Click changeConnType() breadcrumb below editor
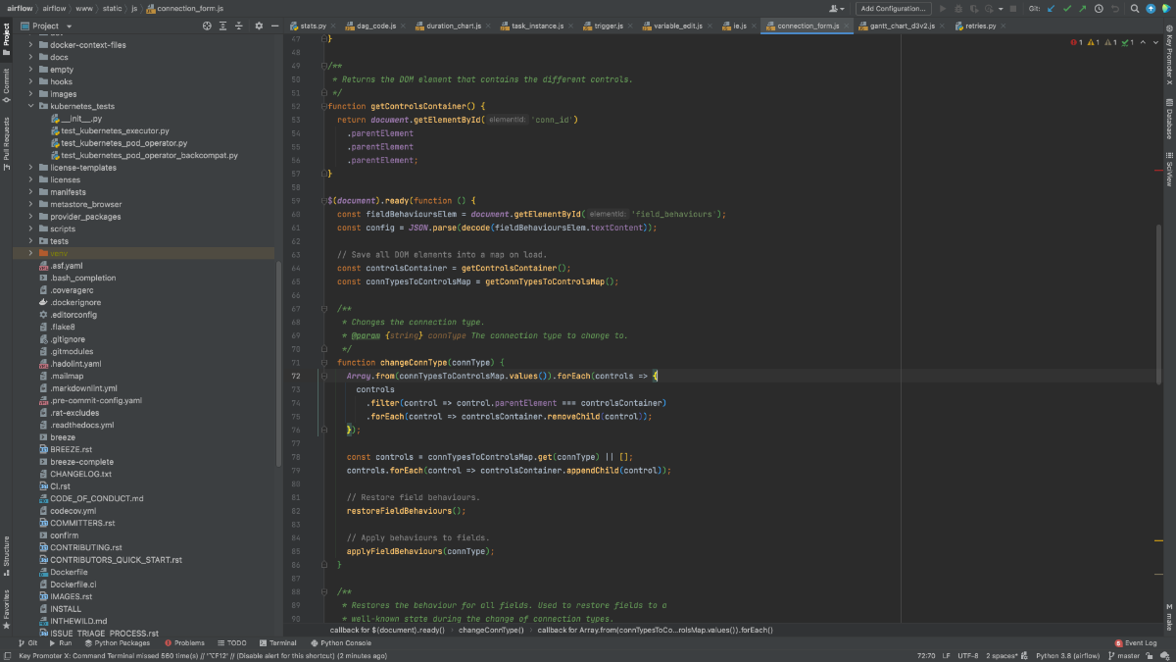The height and width of the screenshot is (662, 1176). tap(491, 630)
